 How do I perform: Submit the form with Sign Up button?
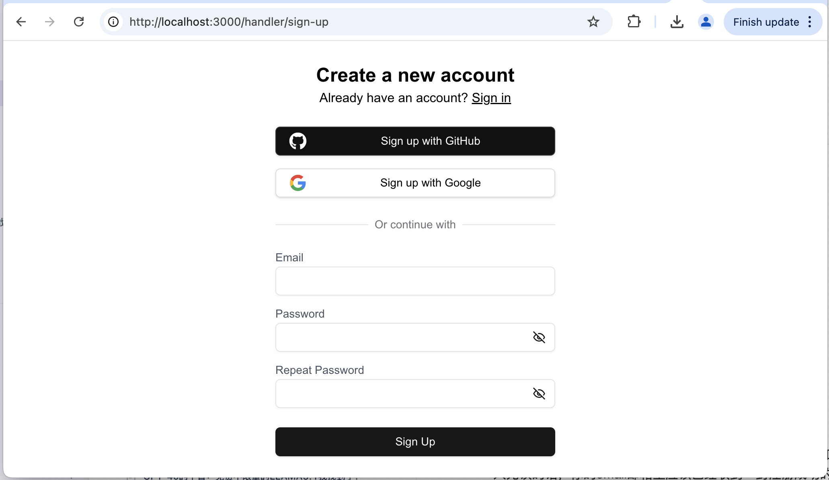click(415, 442)
